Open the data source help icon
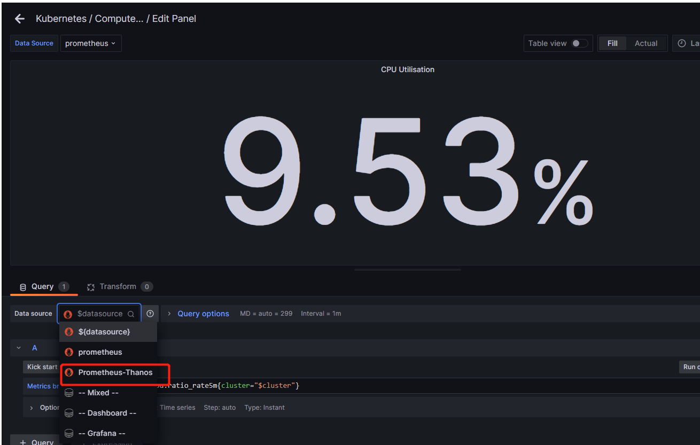 point(150,314)
